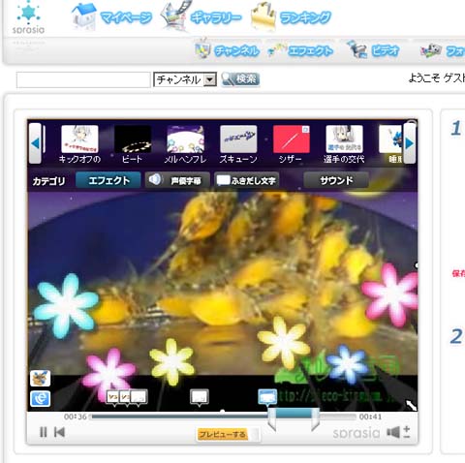The width and height of the screenshot is (465, 463).
Task: Open the Ranking crown icon
Action: tap(263, 17)
